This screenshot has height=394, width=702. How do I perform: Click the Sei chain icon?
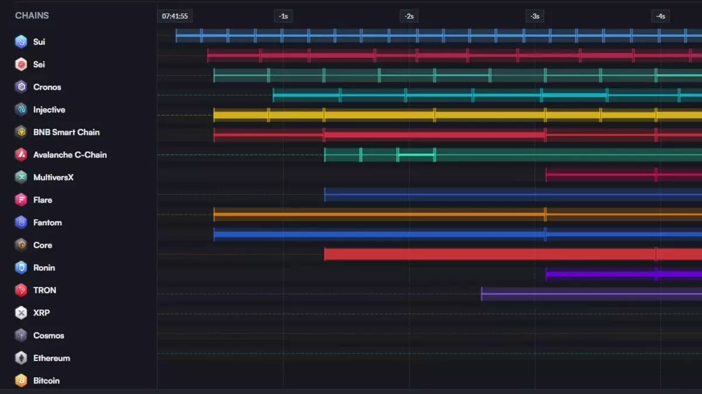(21, 64)
